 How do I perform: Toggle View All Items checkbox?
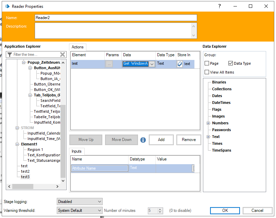click(x=207, y=72)
